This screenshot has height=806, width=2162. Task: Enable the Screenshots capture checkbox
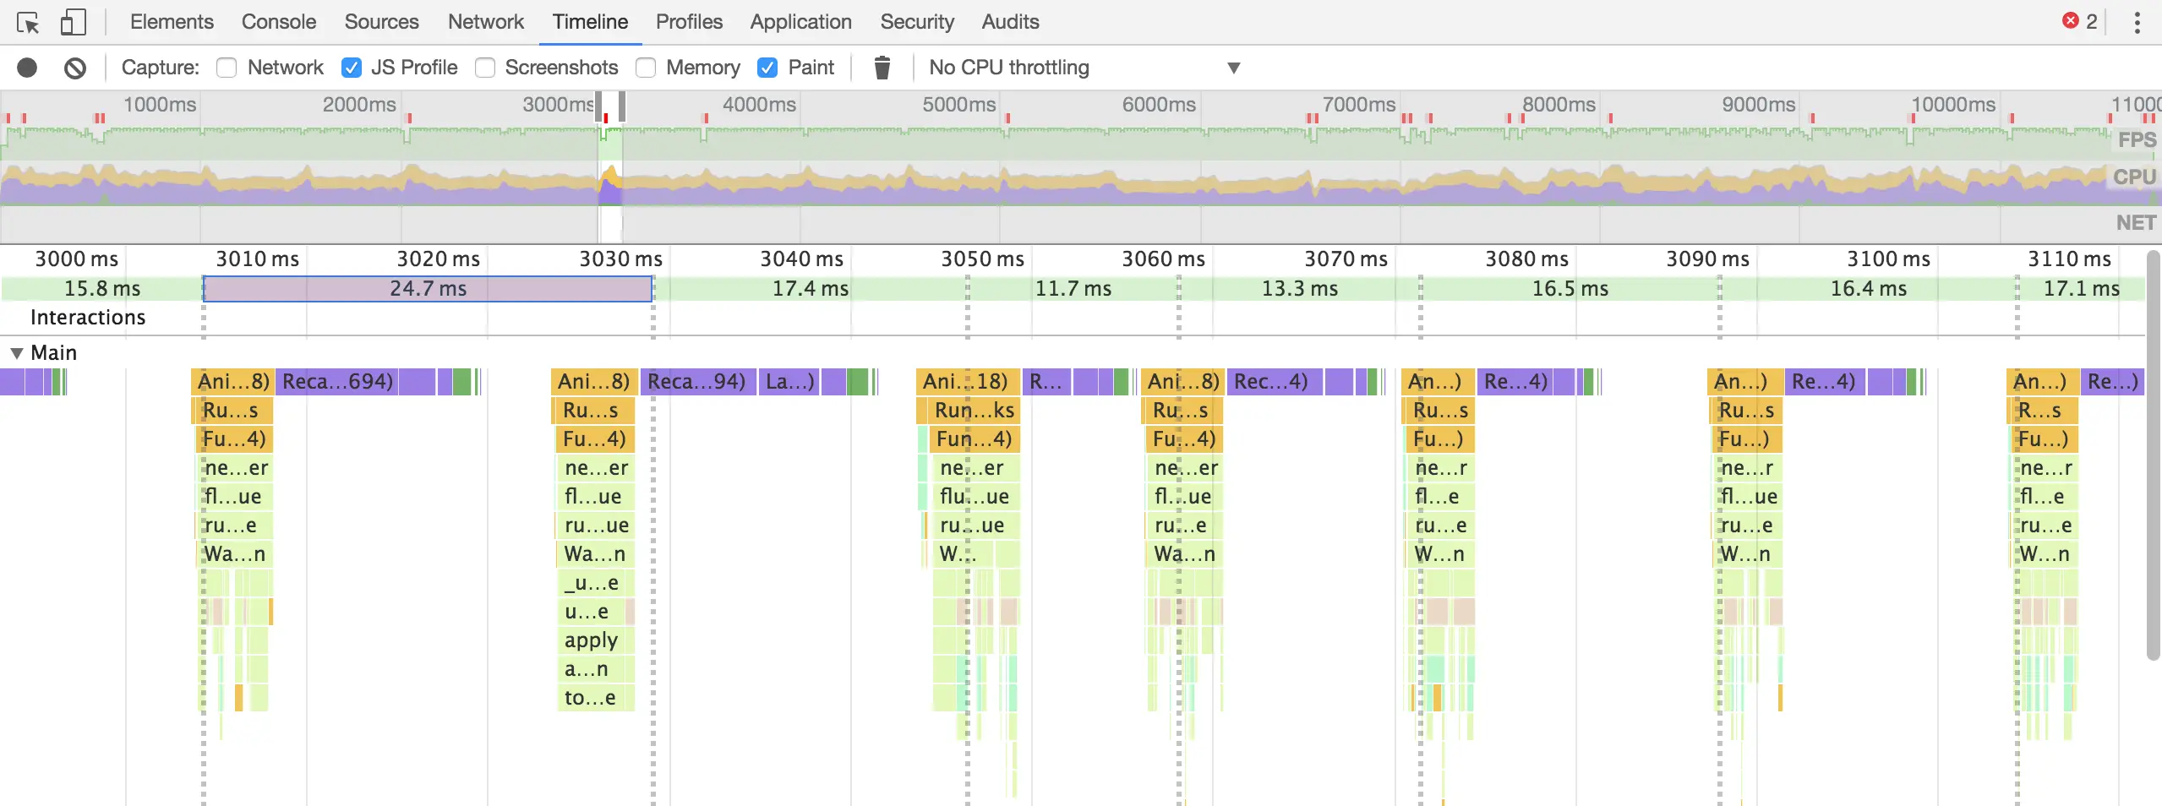point(485,68)
